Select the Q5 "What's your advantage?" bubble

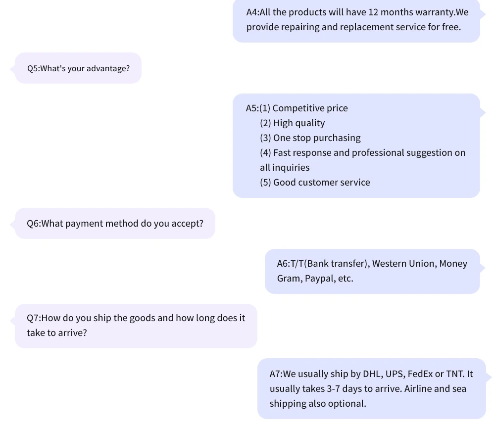(x=78, y=68)
